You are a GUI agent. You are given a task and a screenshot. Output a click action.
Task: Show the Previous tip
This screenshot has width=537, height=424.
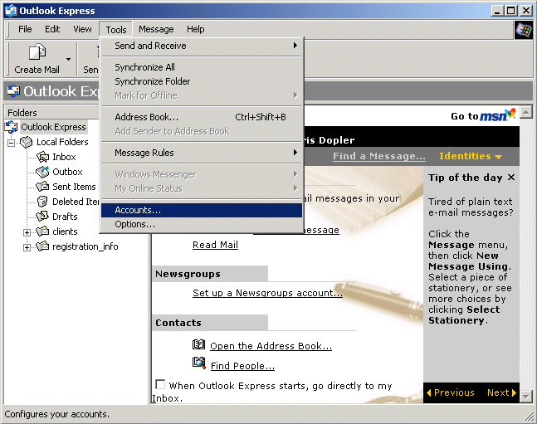(451, 392)
